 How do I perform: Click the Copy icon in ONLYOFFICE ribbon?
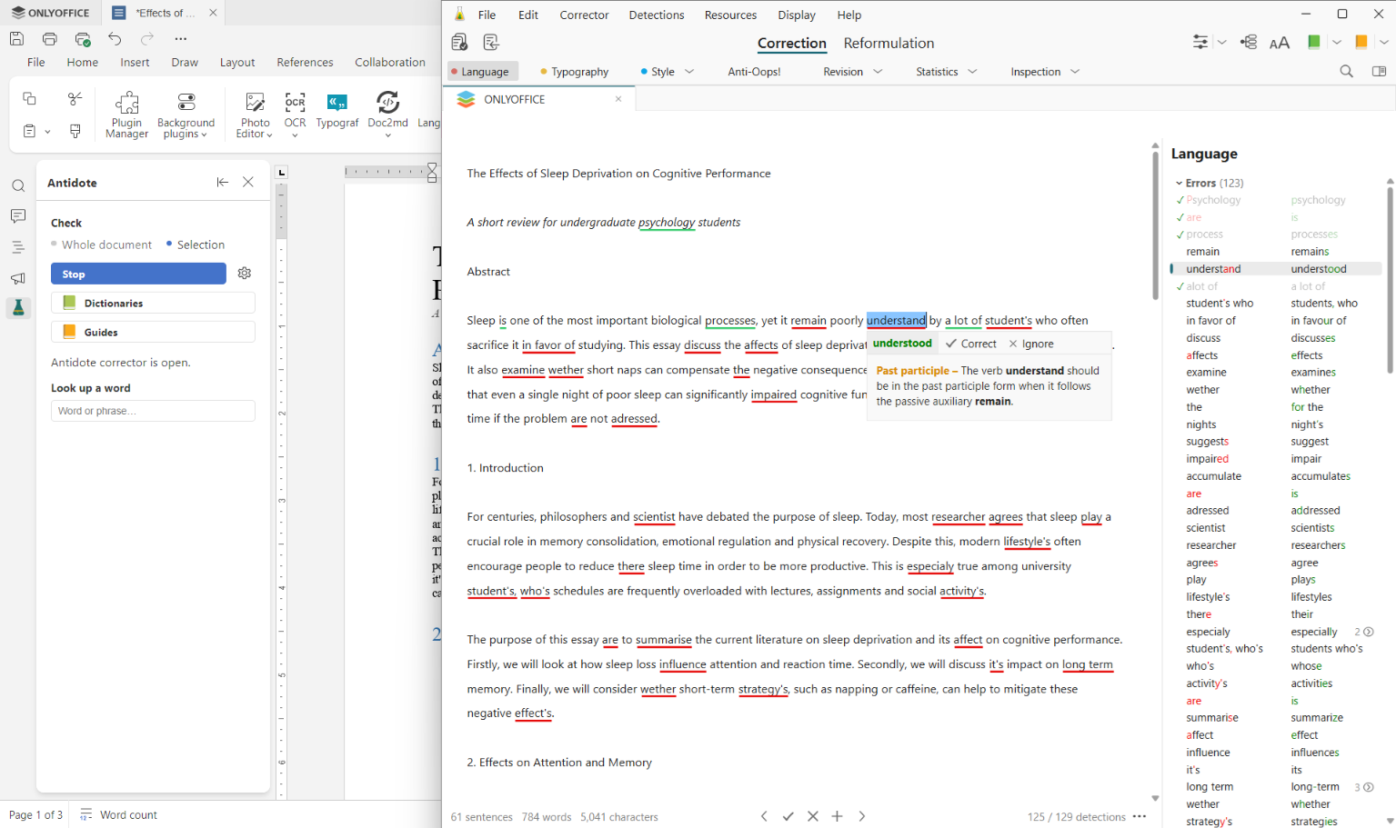(29, 98)
